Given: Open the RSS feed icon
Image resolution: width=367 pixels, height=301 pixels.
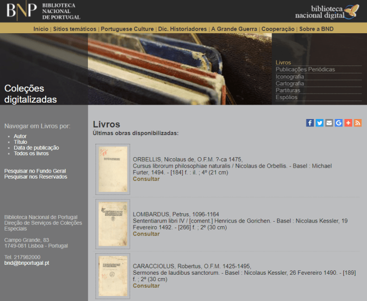Looking at the screenshot, I should click(358, 123).
